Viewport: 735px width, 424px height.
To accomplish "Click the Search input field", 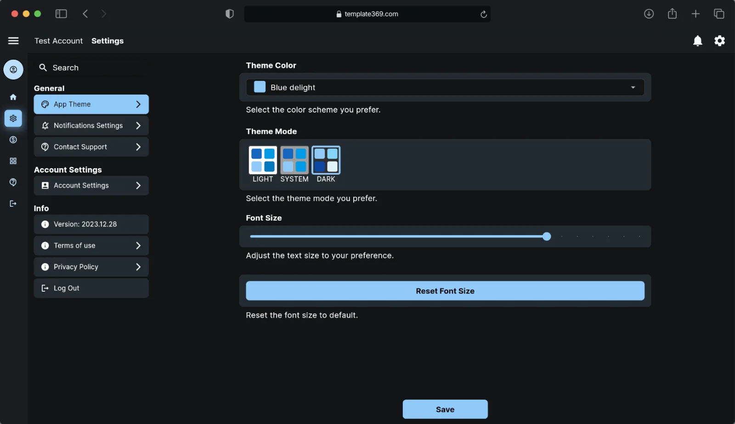I will point(91,68).
